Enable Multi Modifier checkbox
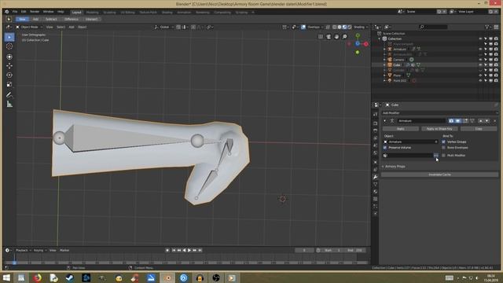Viewport: 503px width, 283px height. 443,156
